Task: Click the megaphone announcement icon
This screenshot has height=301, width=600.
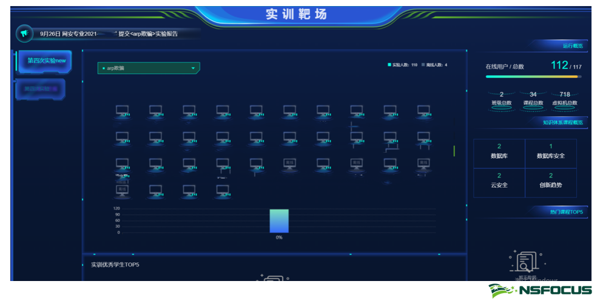Action: (x=24, y=34)
